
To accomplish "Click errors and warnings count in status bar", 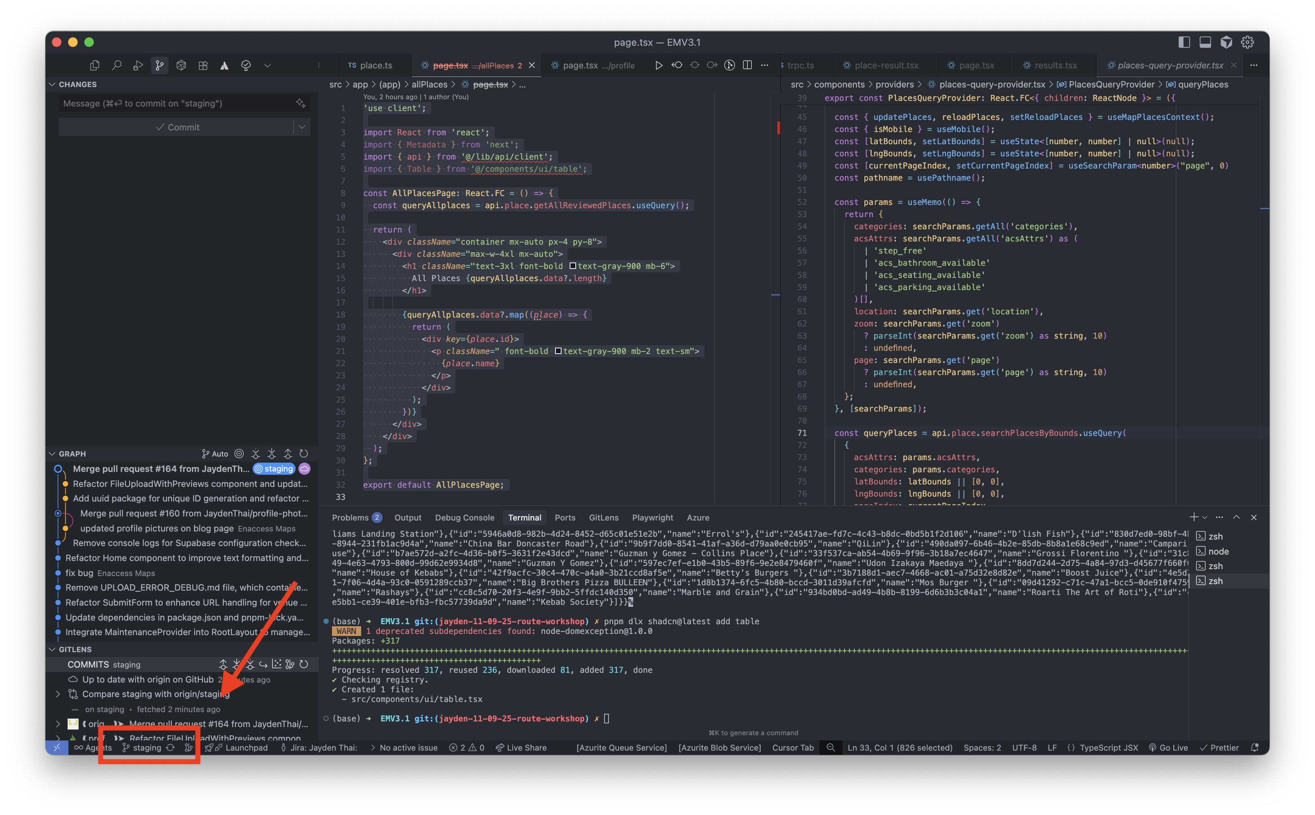I will point(467,748).
